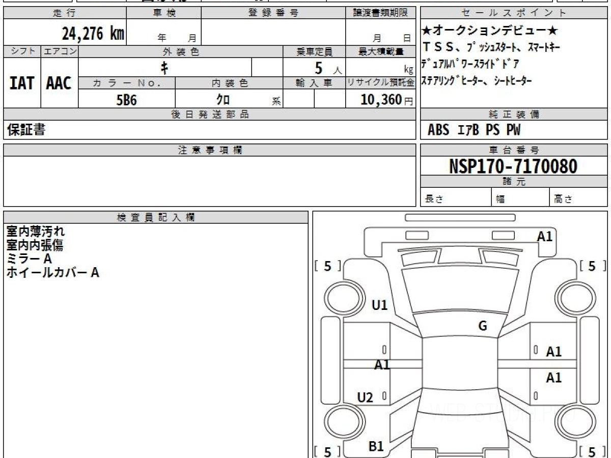Click the 車検 header cell
Screen dimensions: 611x458
coord(164,13)
